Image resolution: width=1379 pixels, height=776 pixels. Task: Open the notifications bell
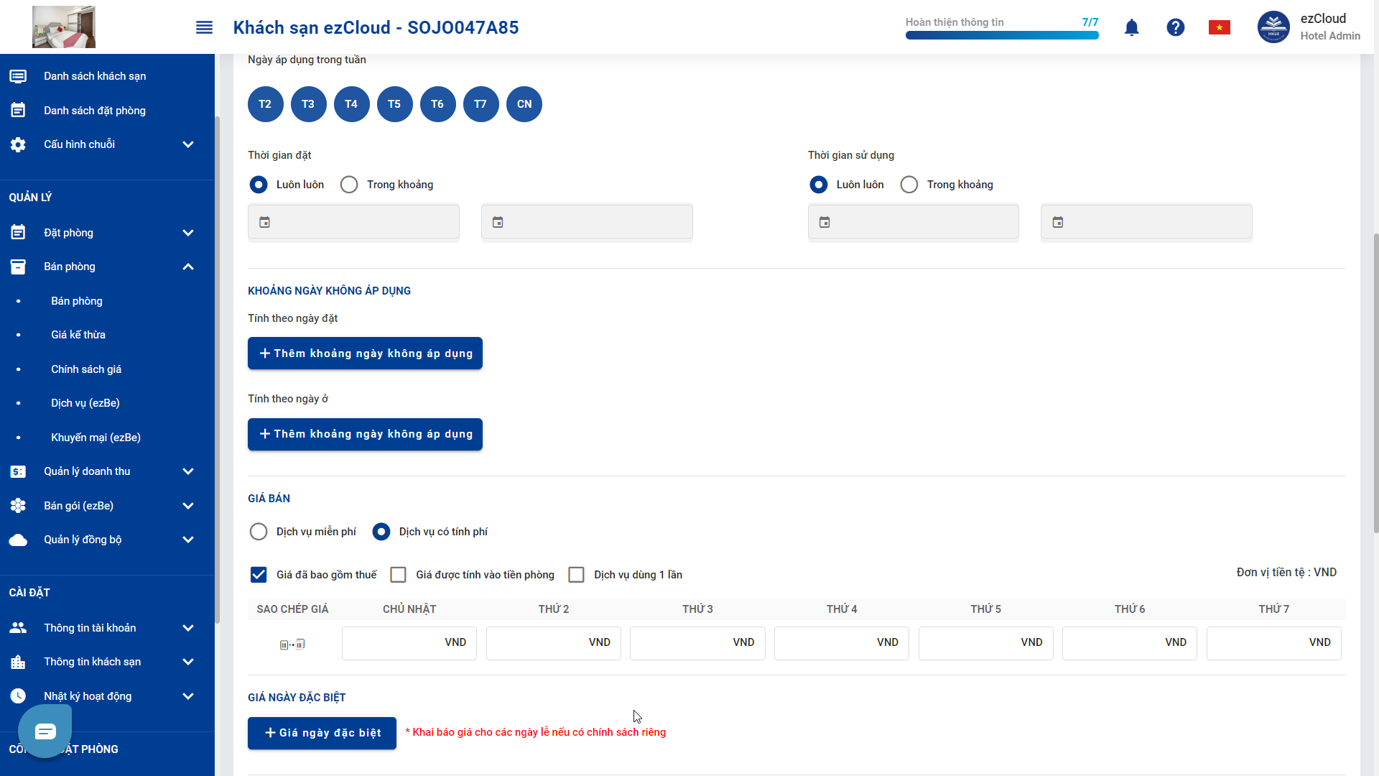point(1132,27)
